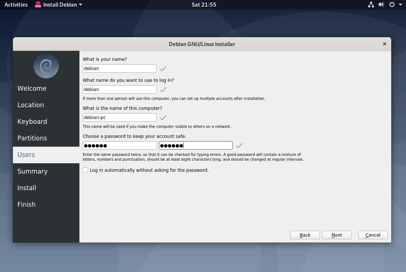Screen dimensions: 406x272
Task: Click the Debian swirl logo in sidebar
Action: coord(46,66)
